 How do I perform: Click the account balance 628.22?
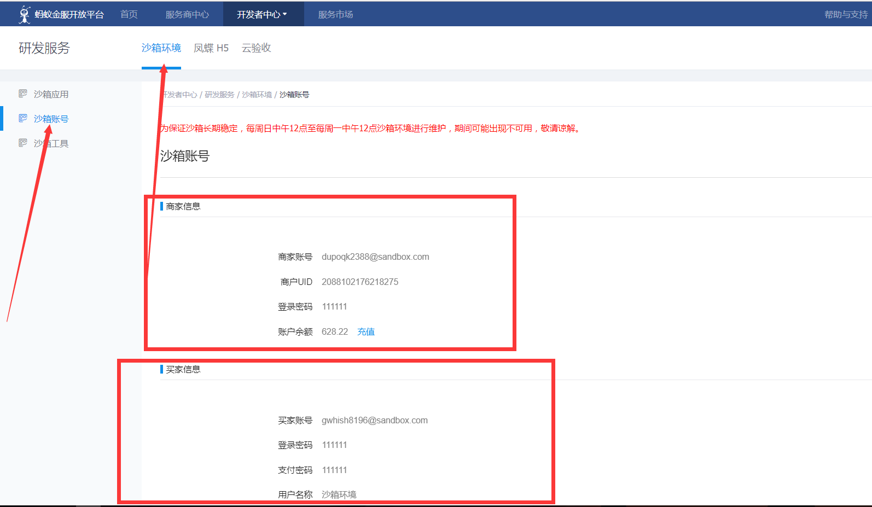pyautogui.click(x=335, y=331)
